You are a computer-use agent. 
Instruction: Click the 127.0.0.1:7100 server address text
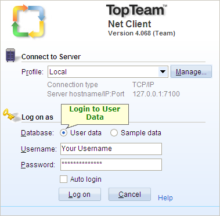156,94
